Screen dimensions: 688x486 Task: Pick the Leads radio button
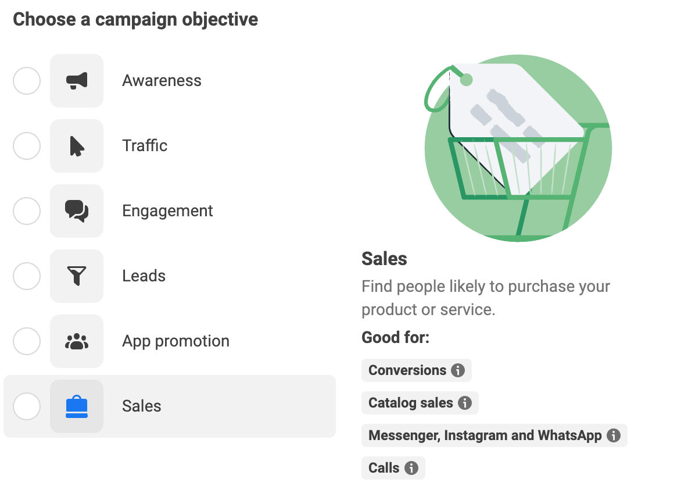[x=26, y=276]
